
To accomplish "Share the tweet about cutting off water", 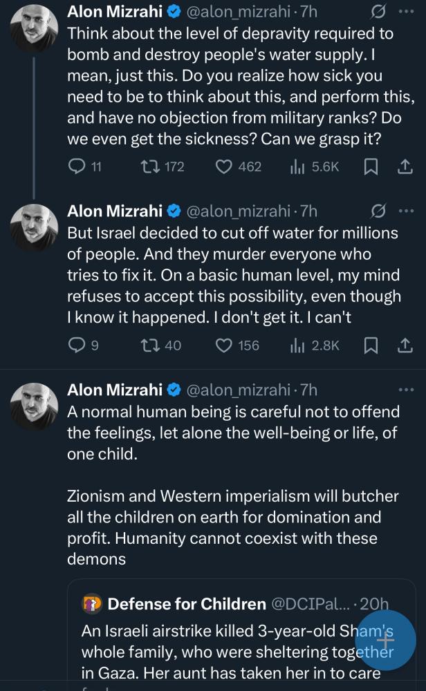I will 405,345.
